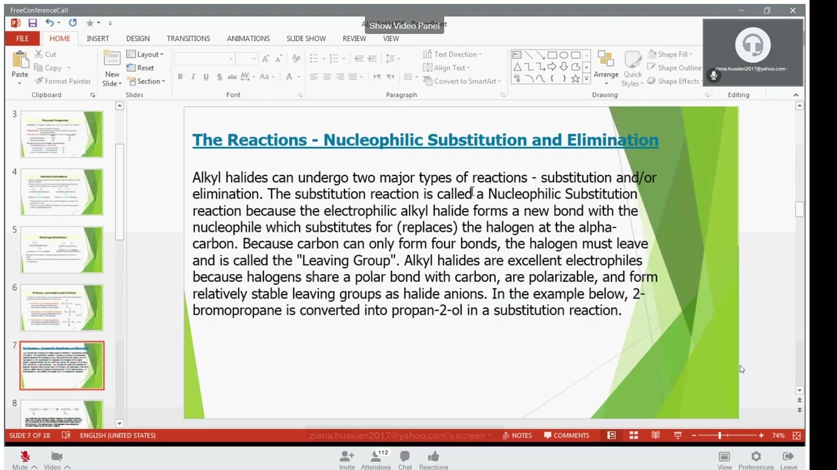Click the Undo arrow icon
Image resolution: width=837 pixels, height=470 pixels.
pyautogui.click(x=50, y=23)
